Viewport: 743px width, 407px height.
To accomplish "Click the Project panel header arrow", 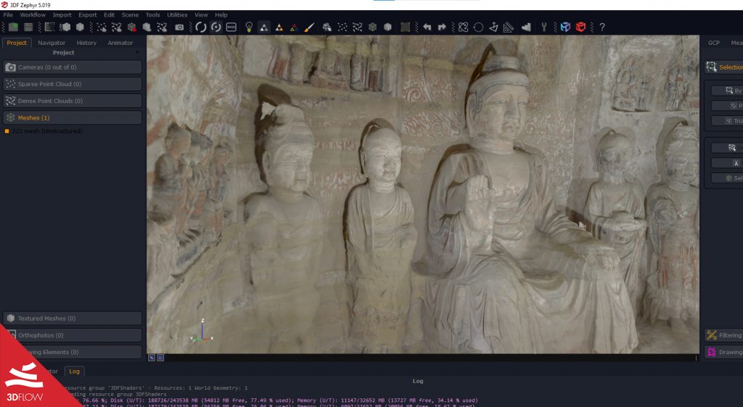I will pyautogui.click(x=137, y=52).
